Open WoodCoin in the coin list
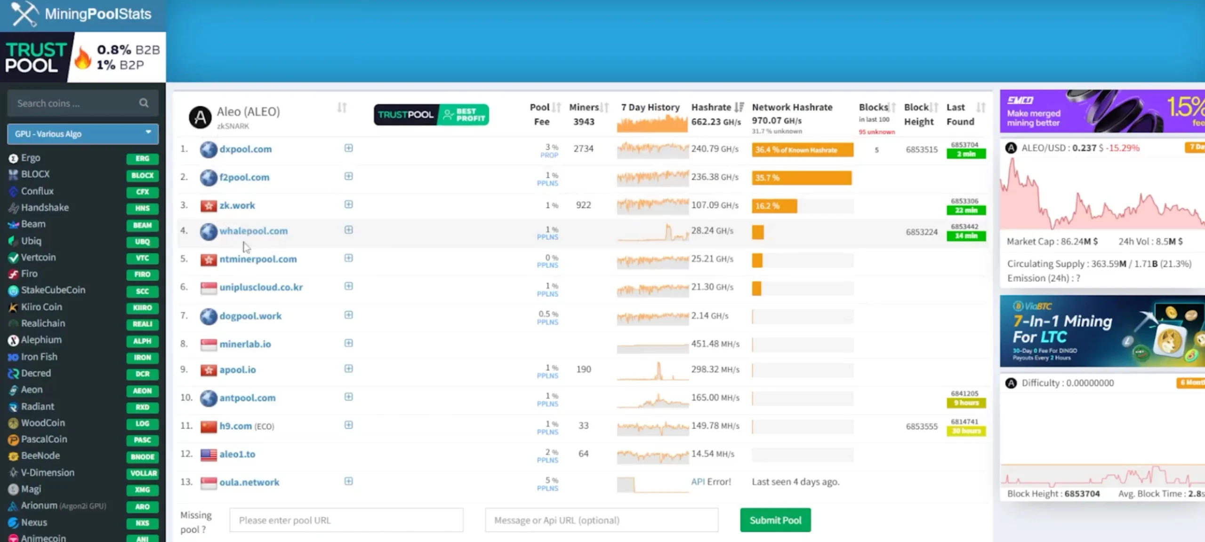This screenshot has width=1205, height=542. [43, 423]
